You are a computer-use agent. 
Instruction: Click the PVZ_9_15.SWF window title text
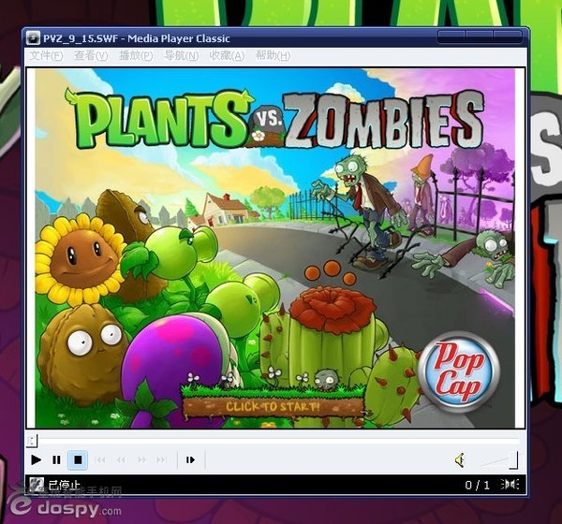(x=136, y=38)
